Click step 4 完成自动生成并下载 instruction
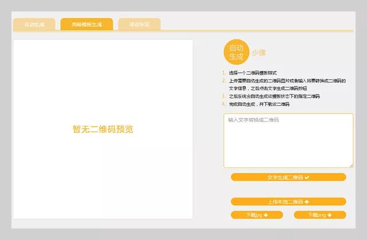The image size is (367, 240). click(x=259, y=104)
